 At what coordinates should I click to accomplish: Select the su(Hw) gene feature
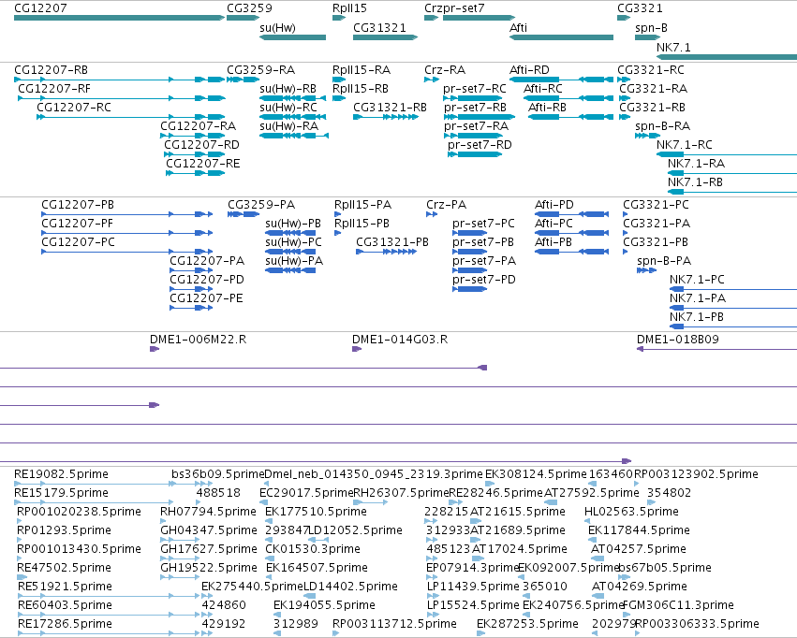292,37
